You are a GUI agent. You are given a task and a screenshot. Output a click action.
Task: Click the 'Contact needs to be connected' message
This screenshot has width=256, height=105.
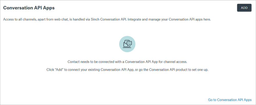[x=127, y=62]
